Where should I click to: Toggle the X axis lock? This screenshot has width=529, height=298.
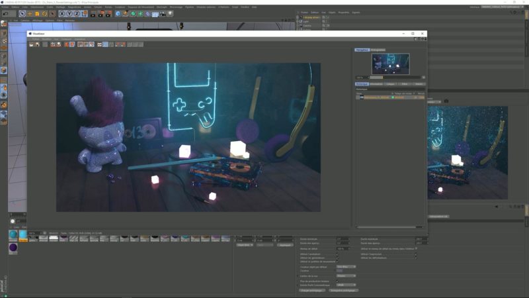click(x=61, y=14)
